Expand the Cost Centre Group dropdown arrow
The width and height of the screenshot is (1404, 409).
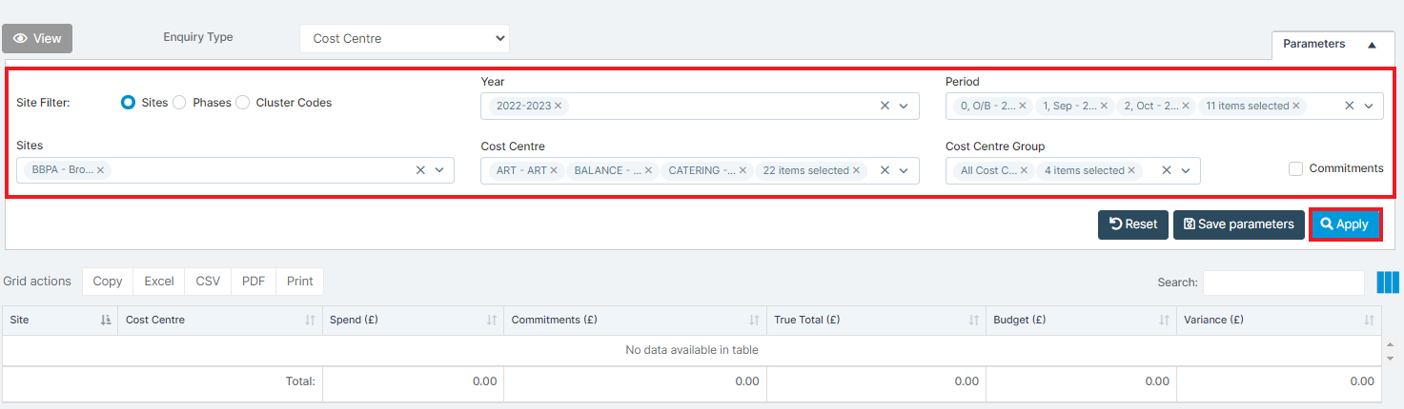tap(1186, 170)
